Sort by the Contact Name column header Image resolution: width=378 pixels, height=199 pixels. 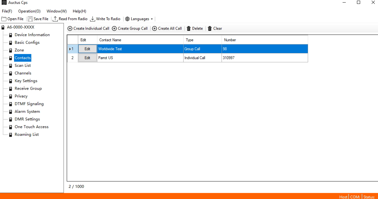pyautogui.click(x=140, y=40)
